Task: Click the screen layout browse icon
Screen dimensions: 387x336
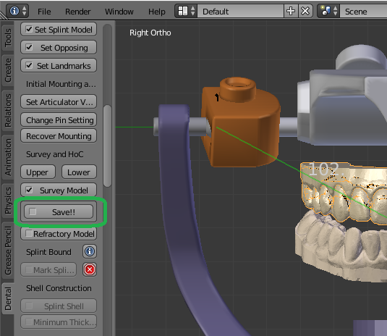Action: [186, 11]
